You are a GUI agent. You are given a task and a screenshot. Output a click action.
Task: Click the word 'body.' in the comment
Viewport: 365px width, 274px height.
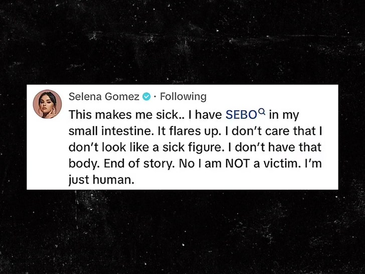point(82,164)
